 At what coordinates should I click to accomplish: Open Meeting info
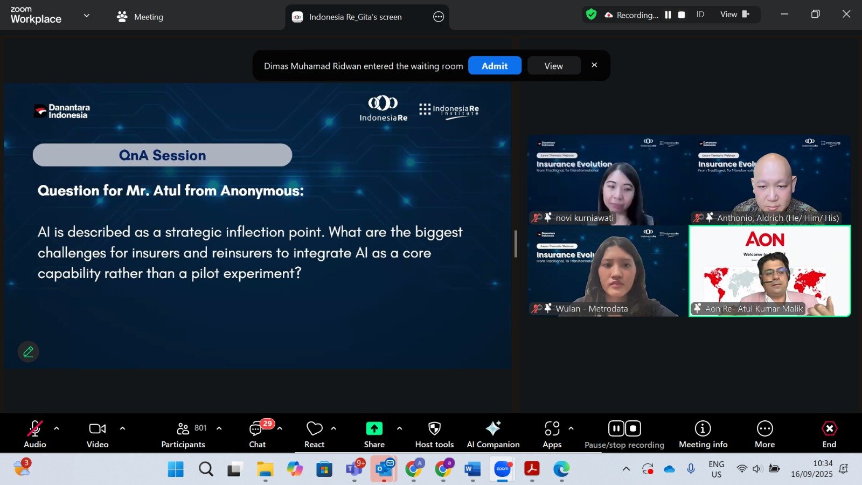click(703, 434)
